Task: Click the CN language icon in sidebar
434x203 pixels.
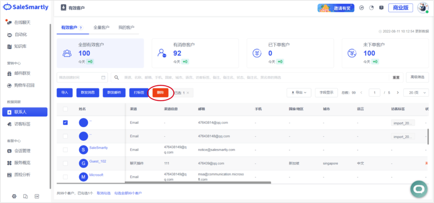Action: [x=37, y=196]
